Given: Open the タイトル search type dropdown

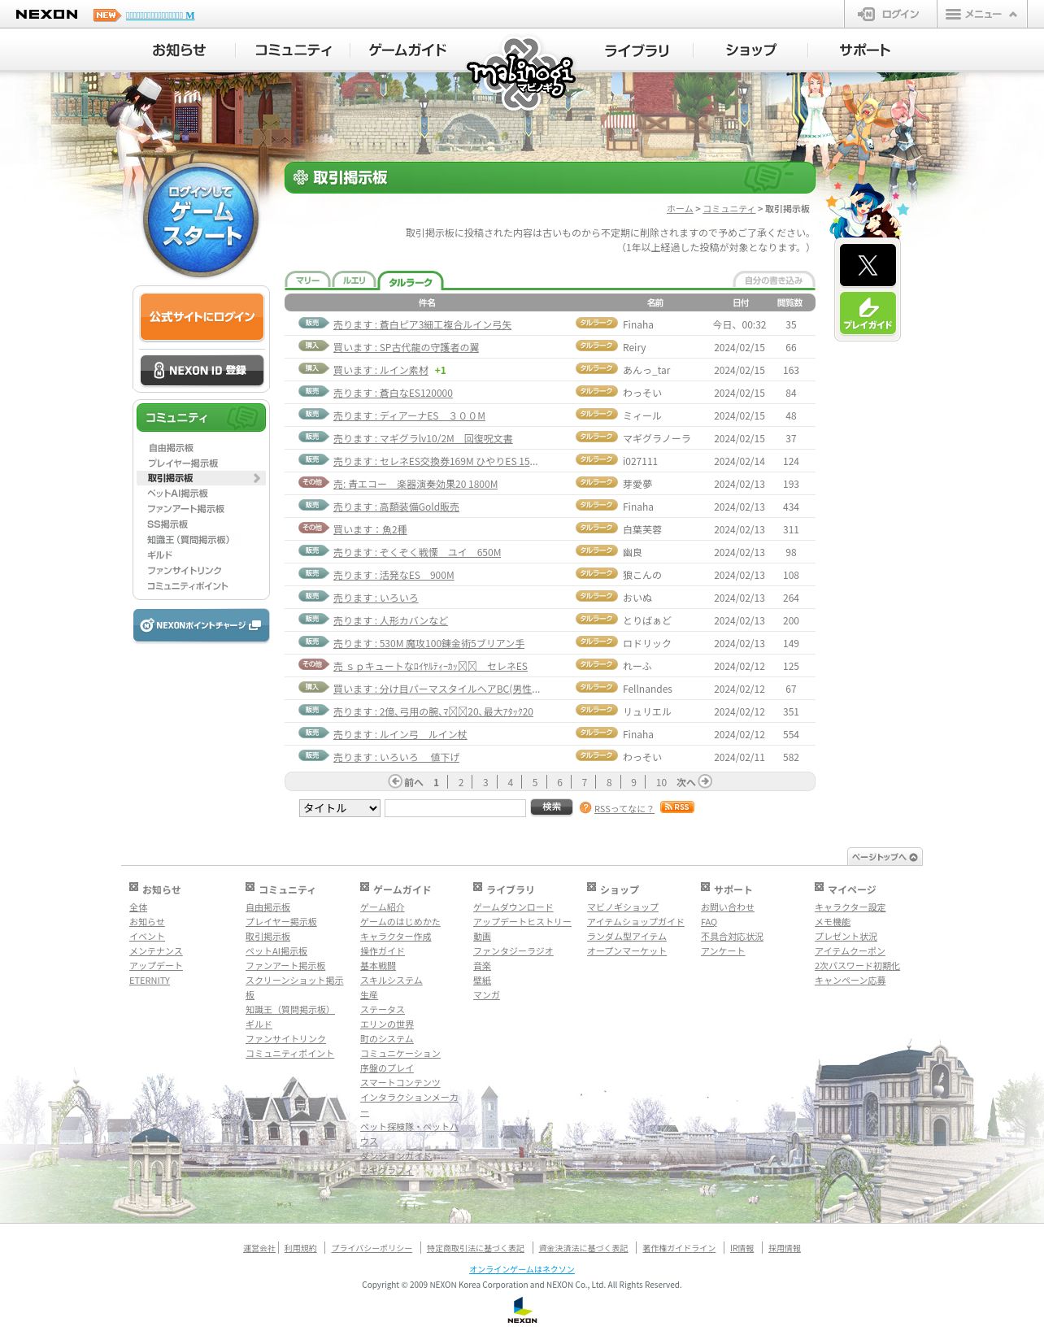Looking at the screenshot, I should [339, 808].
